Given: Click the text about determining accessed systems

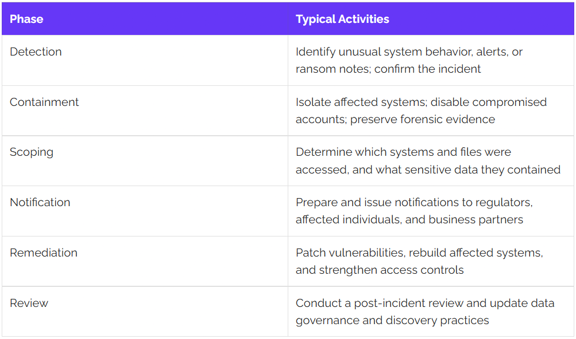Looking at the screenshot, I should coord(428,161).
